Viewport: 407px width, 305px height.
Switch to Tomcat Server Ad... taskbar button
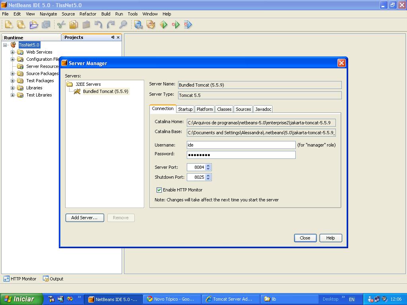[x=231, y=299]
